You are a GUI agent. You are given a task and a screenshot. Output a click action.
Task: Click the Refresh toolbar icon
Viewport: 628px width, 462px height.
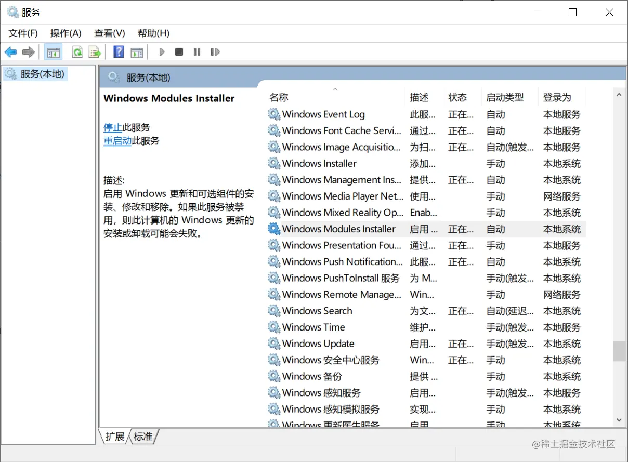(x=77, y=52)
